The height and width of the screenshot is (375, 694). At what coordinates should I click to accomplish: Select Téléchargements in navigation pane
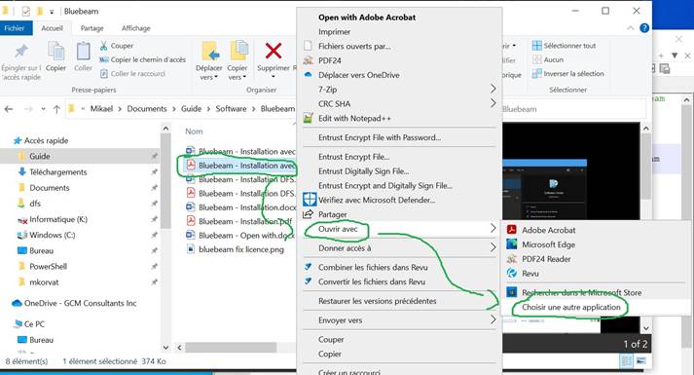pyautogui.click(x=53, y=171)
